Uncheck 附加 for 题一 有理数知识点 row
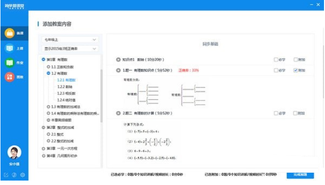 tap(295, 70)
